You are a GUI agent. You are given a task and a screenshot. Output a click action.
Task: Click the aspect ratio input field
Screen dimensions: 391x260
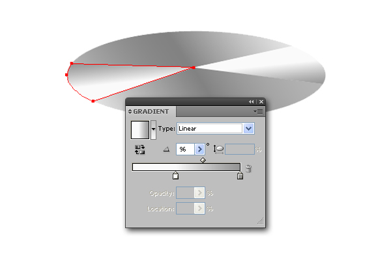pyautogui.click(x=240, y=149)
